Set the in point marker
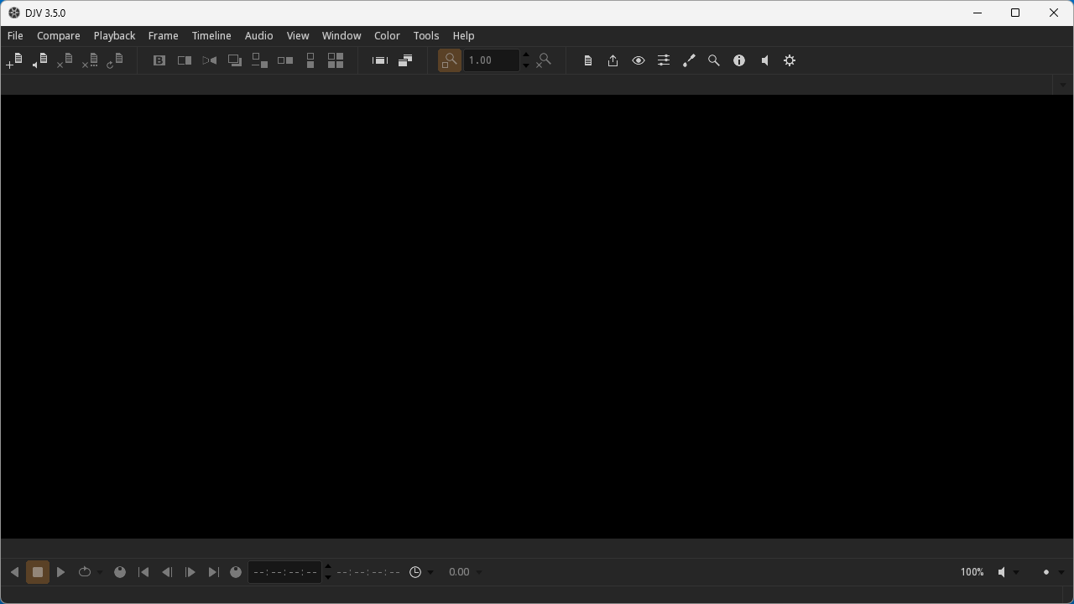 (120, 572)
